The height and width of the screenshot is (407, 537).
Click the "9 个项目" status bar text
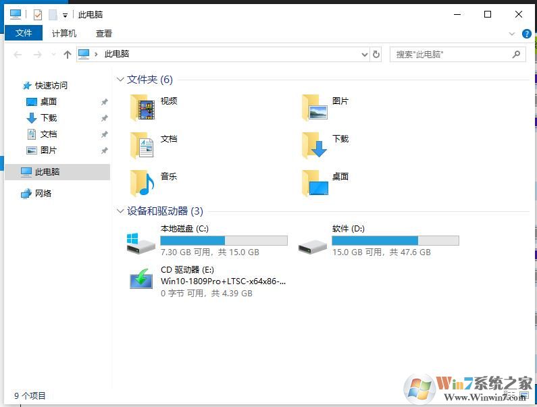coord(30,396)
